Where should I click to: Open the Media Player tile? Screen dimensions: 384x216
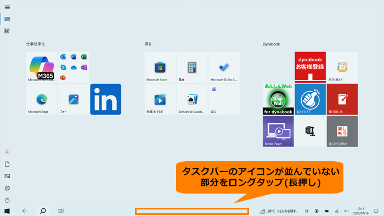tap(278, 132)
